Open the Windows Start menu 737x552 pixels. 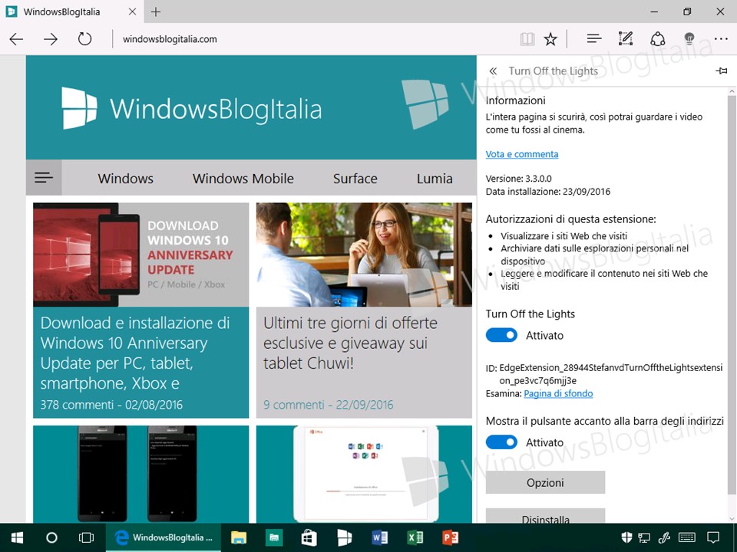click(x=18, y=537)
